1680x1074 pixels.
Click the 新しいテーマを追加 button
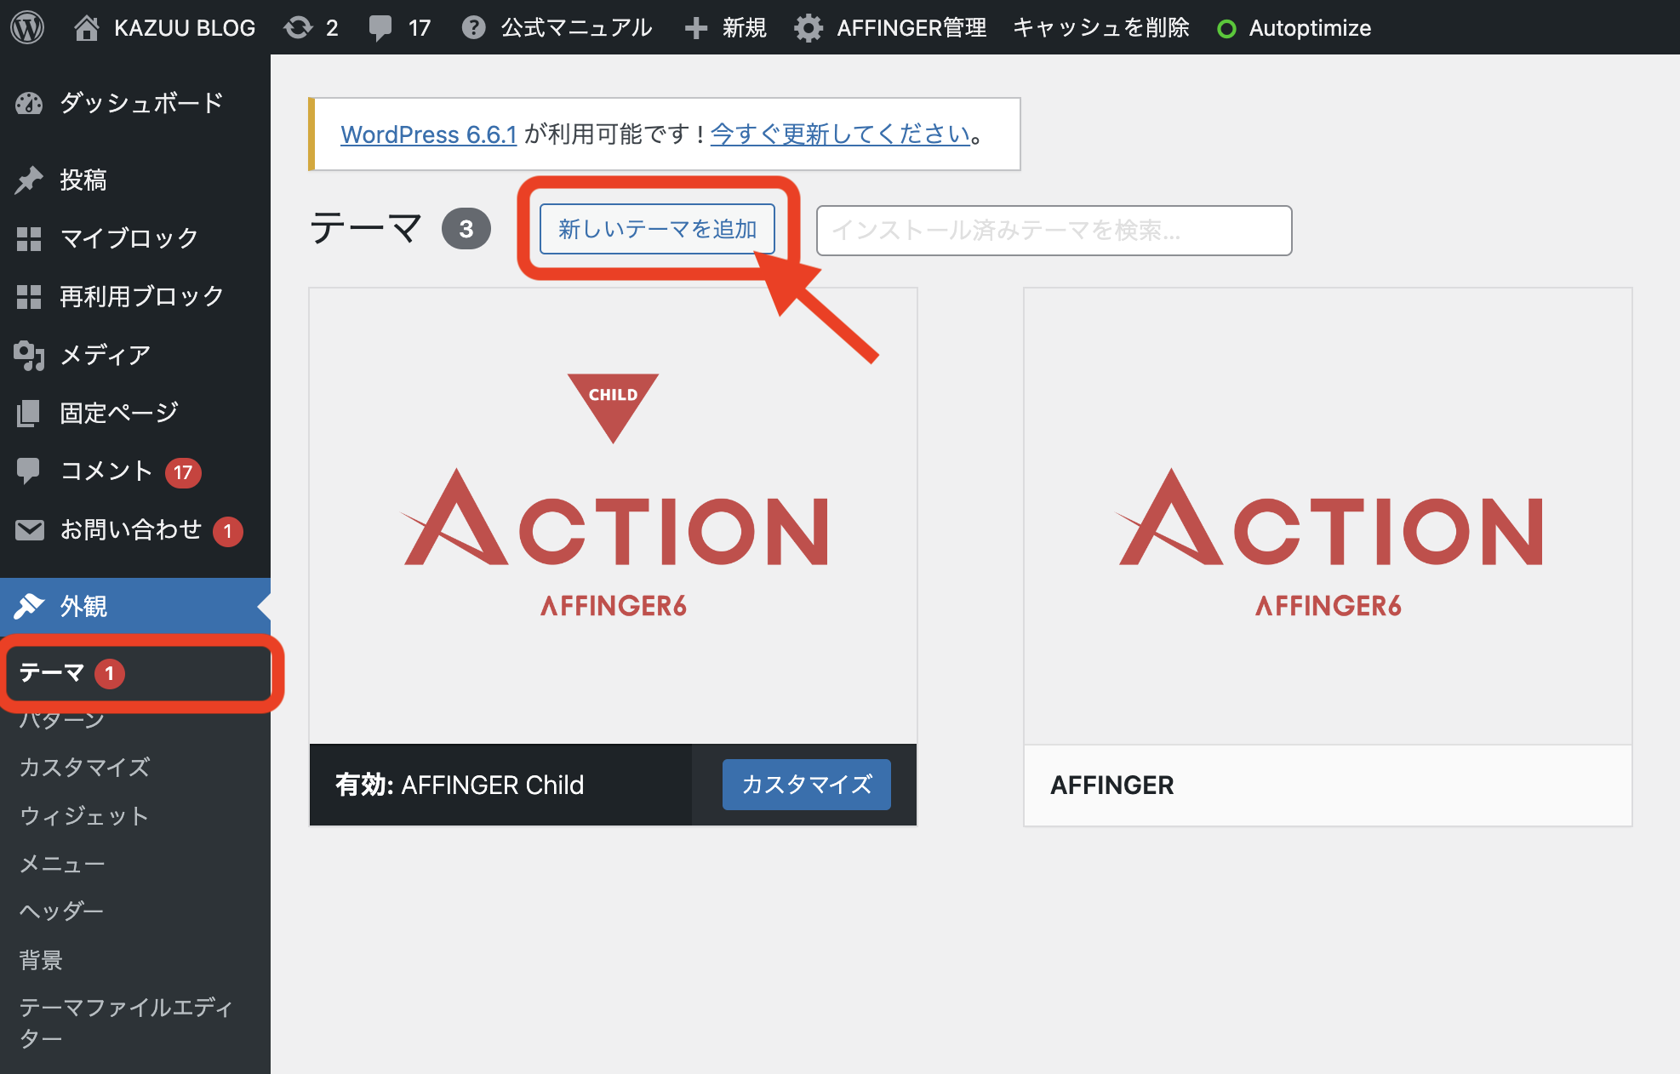(657, 229)
